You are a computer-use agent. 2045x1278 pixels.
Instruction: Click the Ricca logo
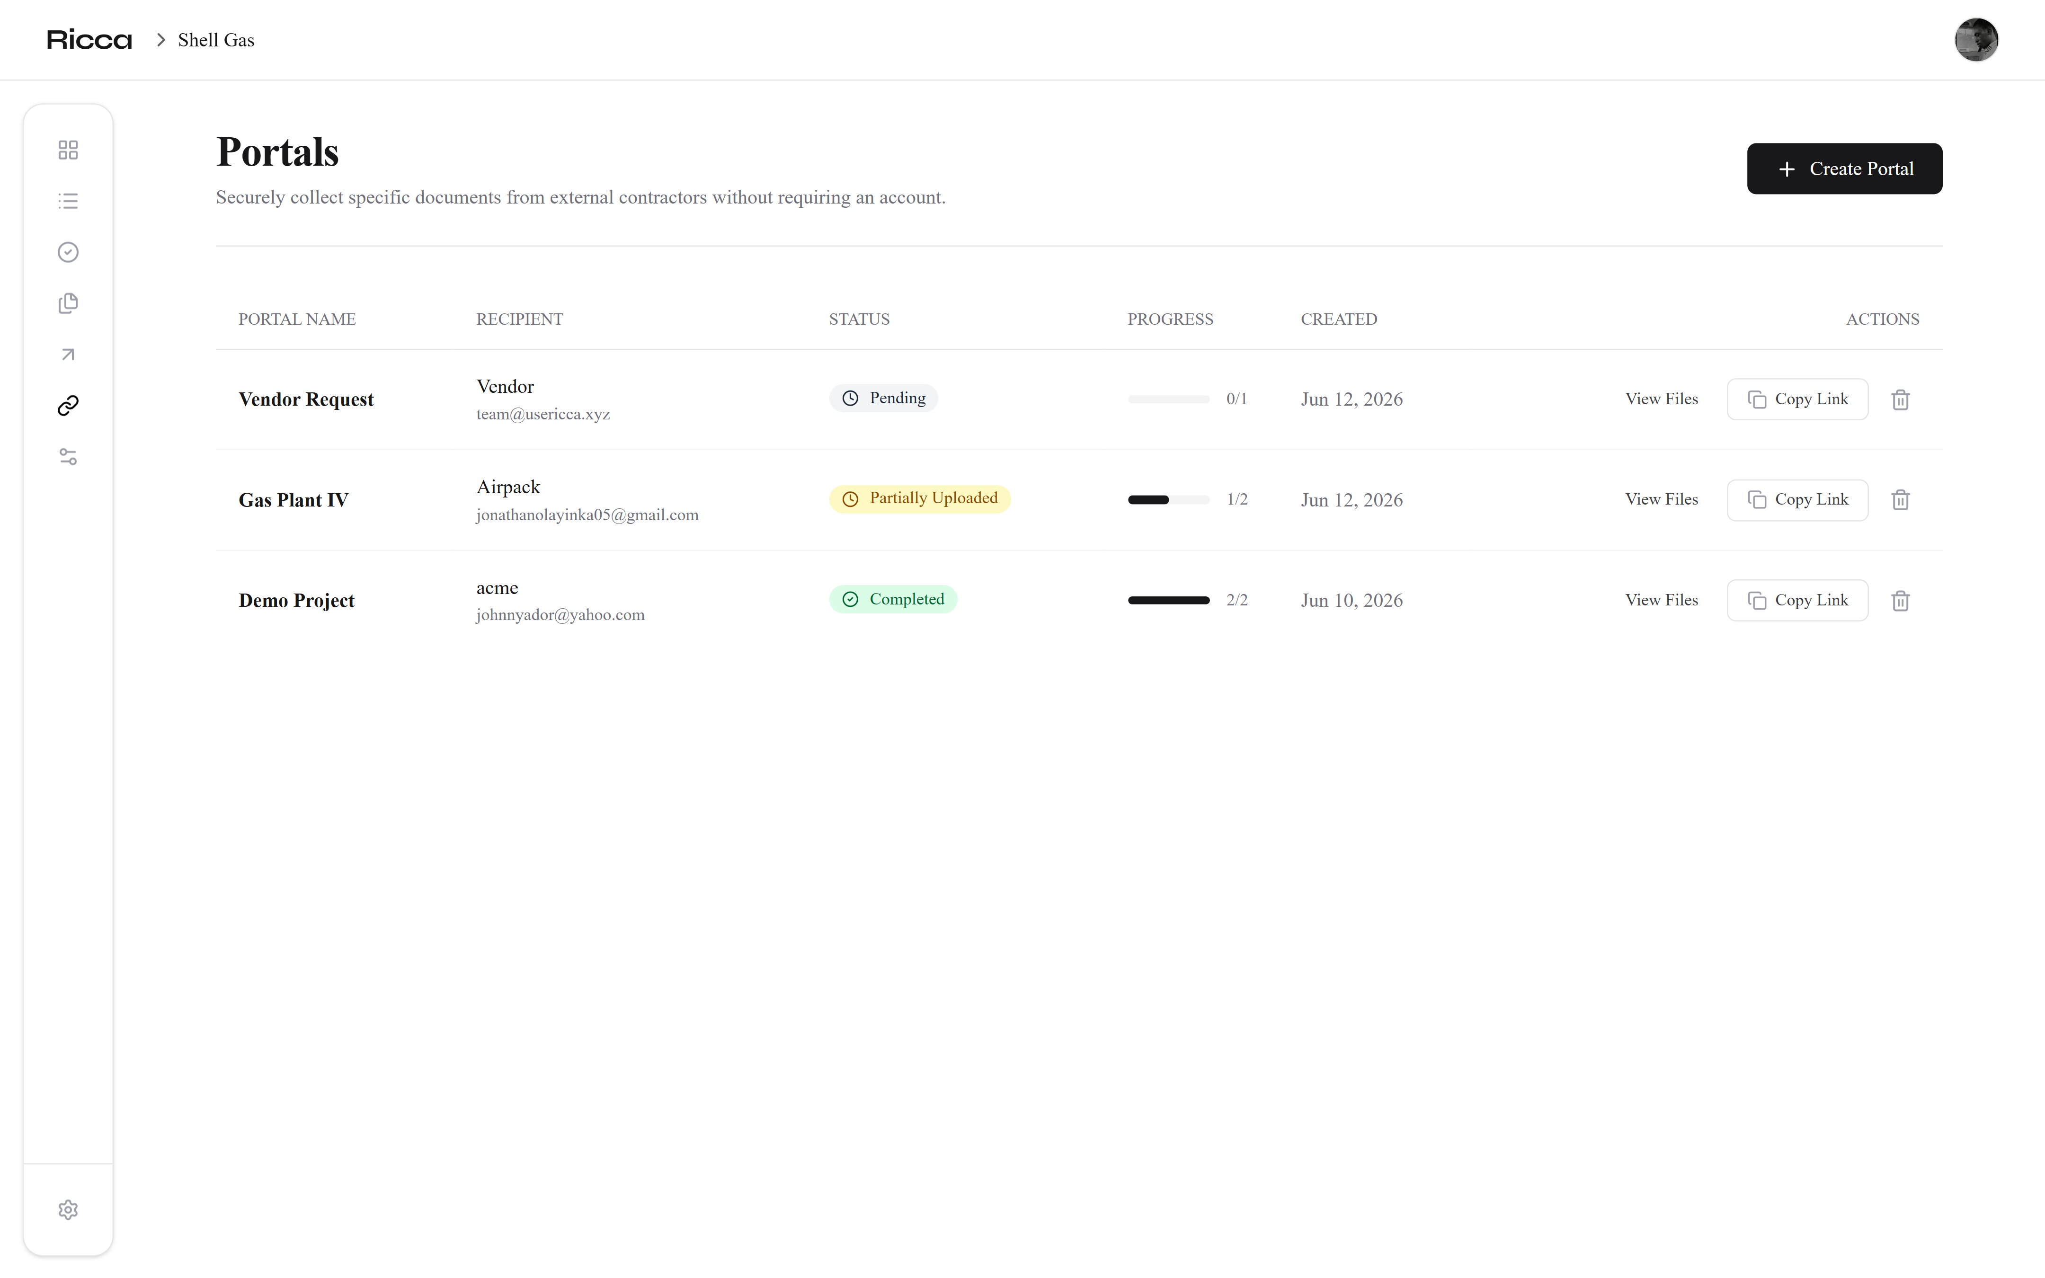(89, 40)
